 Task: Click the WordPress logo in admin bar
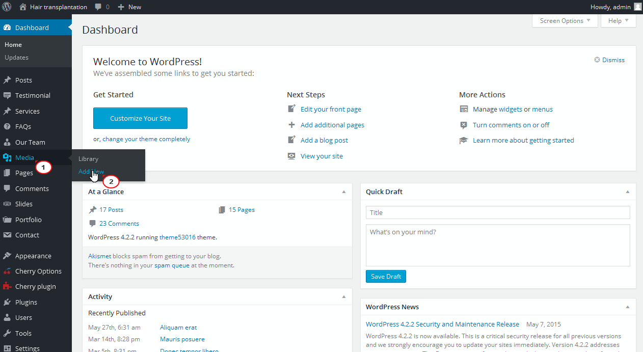7,7
